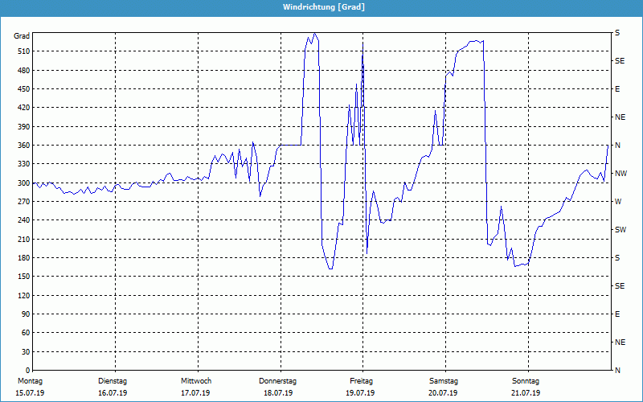
Task: Click the date 18.07.19 on the x-axis
Action: (278, 393)
